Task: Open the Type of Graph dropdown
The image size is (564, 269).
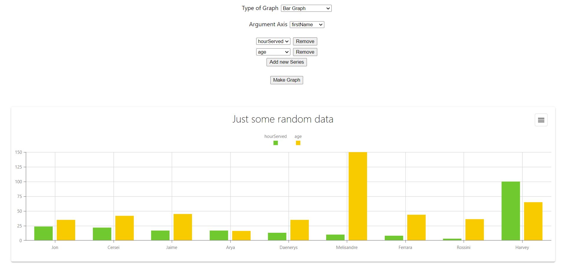Action: coord(306,8)
